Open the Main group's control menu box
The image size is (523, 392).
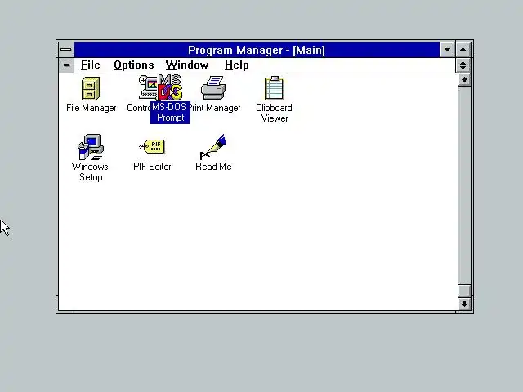(66, 65)
